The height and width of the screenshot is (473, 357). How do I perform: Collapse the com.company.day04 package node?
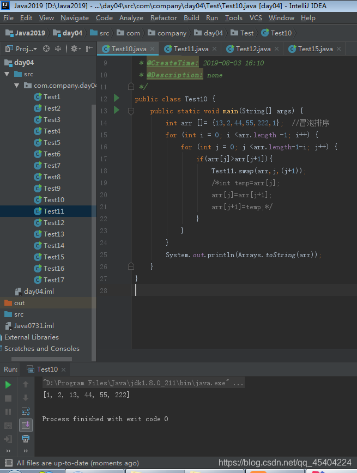[x=16, y=86]
